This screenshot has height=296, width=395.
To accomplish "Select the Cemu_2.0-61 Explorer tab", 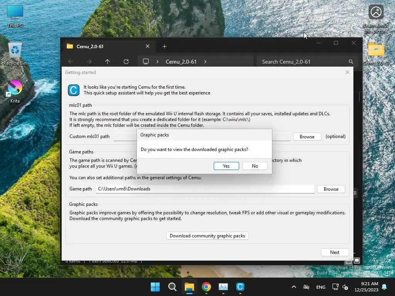I will coord(108,47).
